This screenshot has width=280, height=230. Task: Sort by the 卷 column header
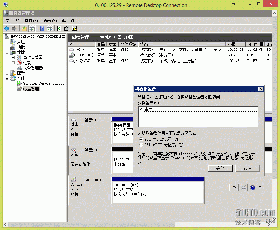[x=81, y=44]
